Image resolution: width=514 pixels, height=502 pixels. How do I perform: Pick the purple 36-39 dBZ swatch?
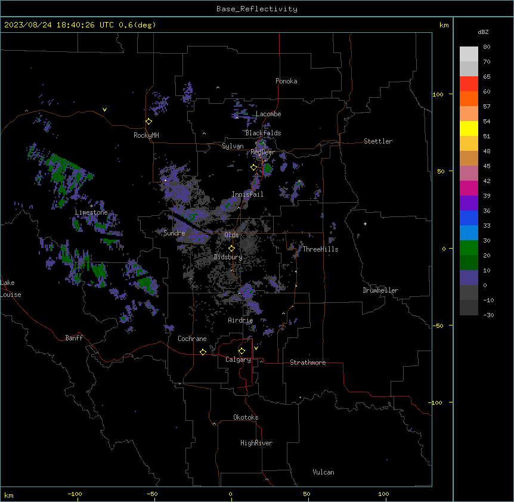click(469, 203)
